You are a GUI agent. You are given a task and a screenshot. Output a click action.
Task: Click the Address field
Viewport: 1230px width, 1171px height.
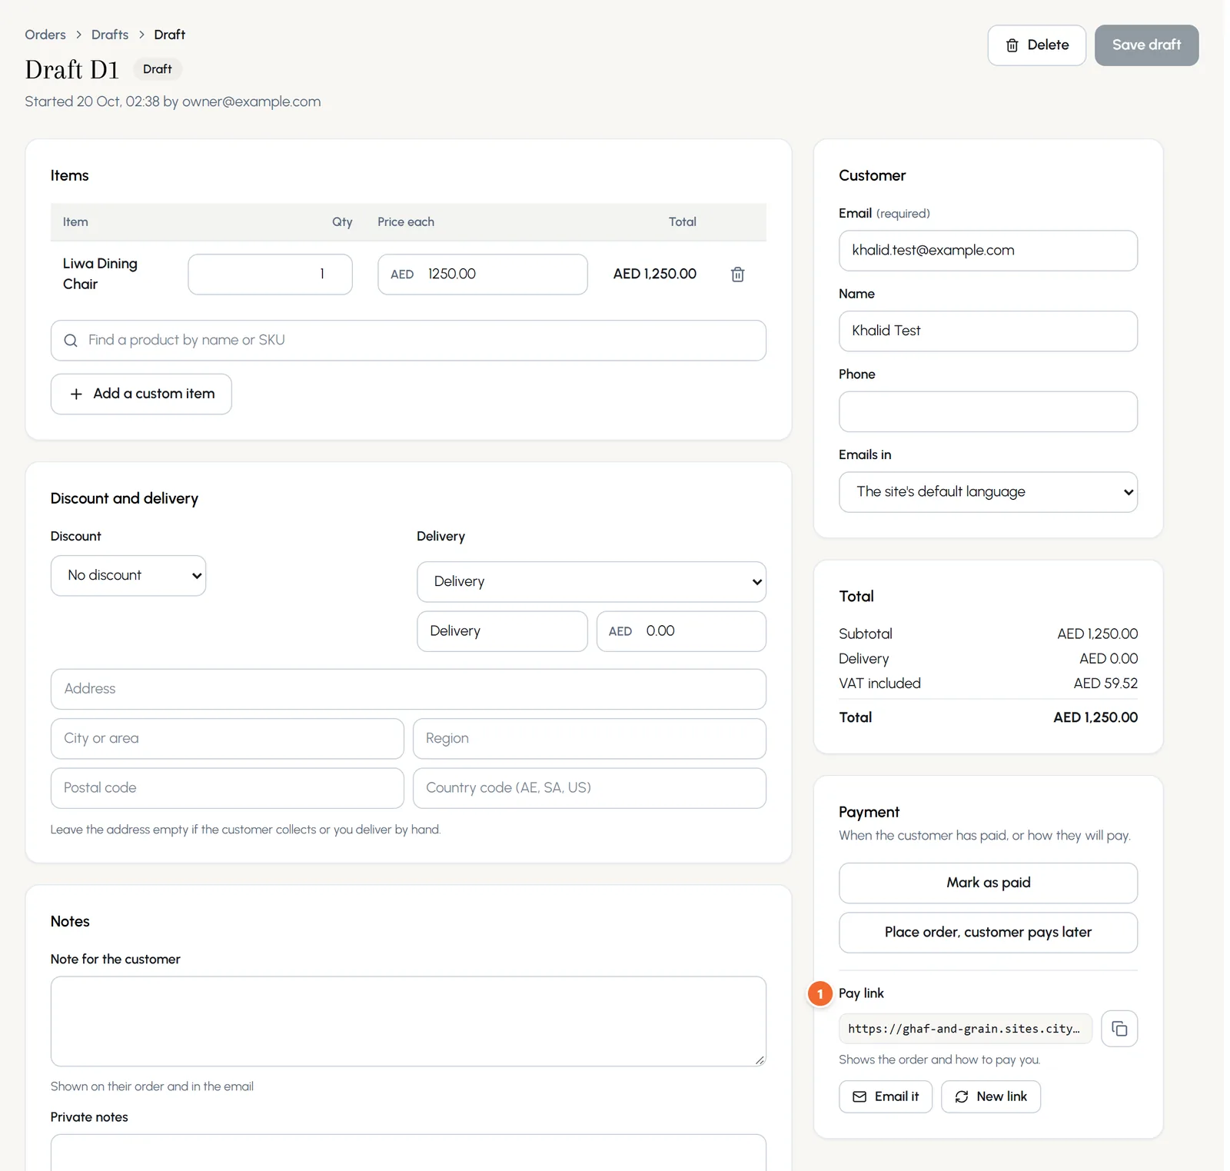pos(408,689)
